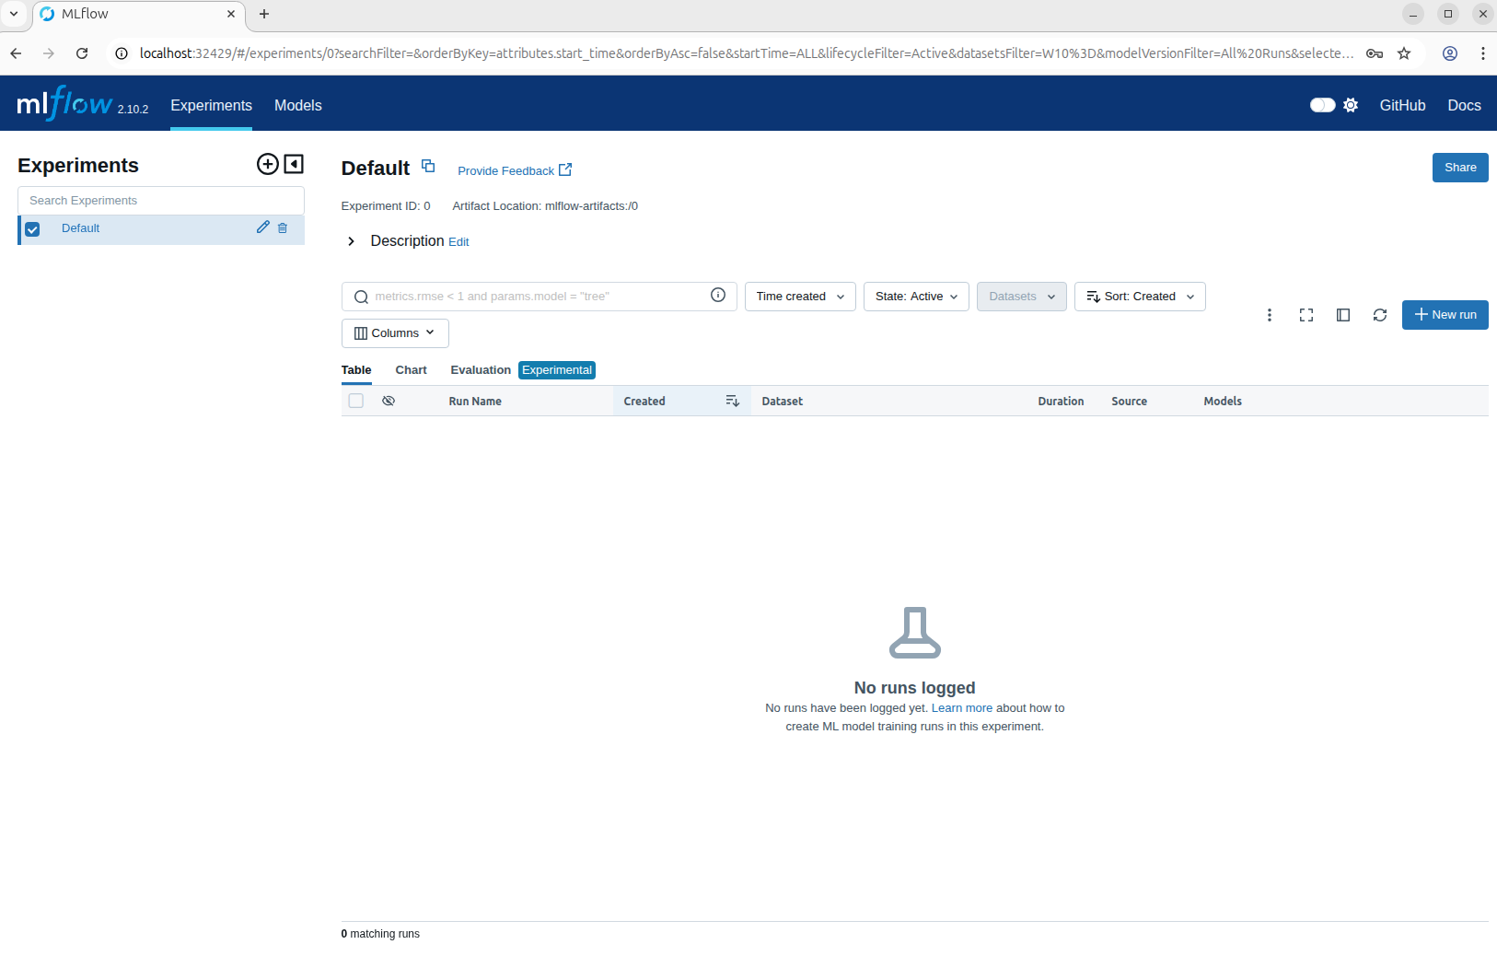Switch to the Evaluation tab
Viewport: 1497px width, 956px height.
tap(481, 370)
